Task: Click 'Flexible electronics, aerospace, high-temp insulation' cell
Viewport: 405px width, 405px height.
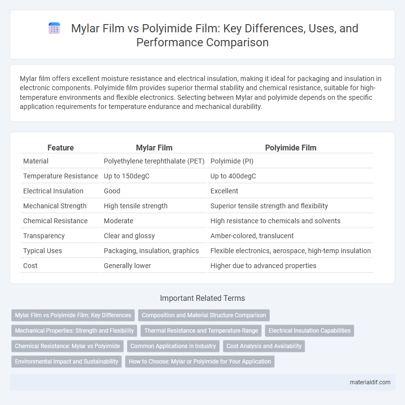Action: [291, 251]
